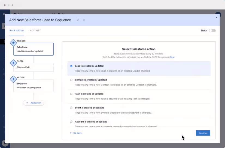
Task: Click the Continue button
Action: coord(203,133)
